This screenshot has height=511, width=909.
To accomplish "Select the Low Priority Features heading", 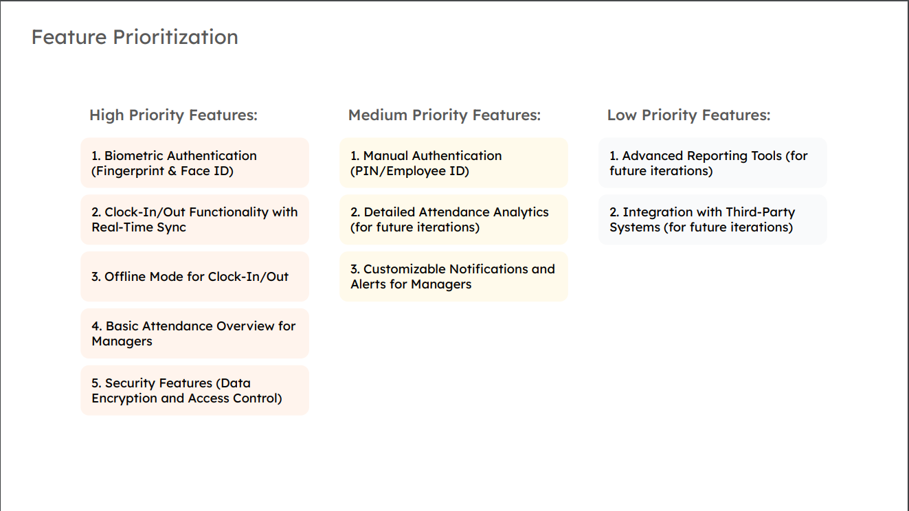I will point(688,115).
